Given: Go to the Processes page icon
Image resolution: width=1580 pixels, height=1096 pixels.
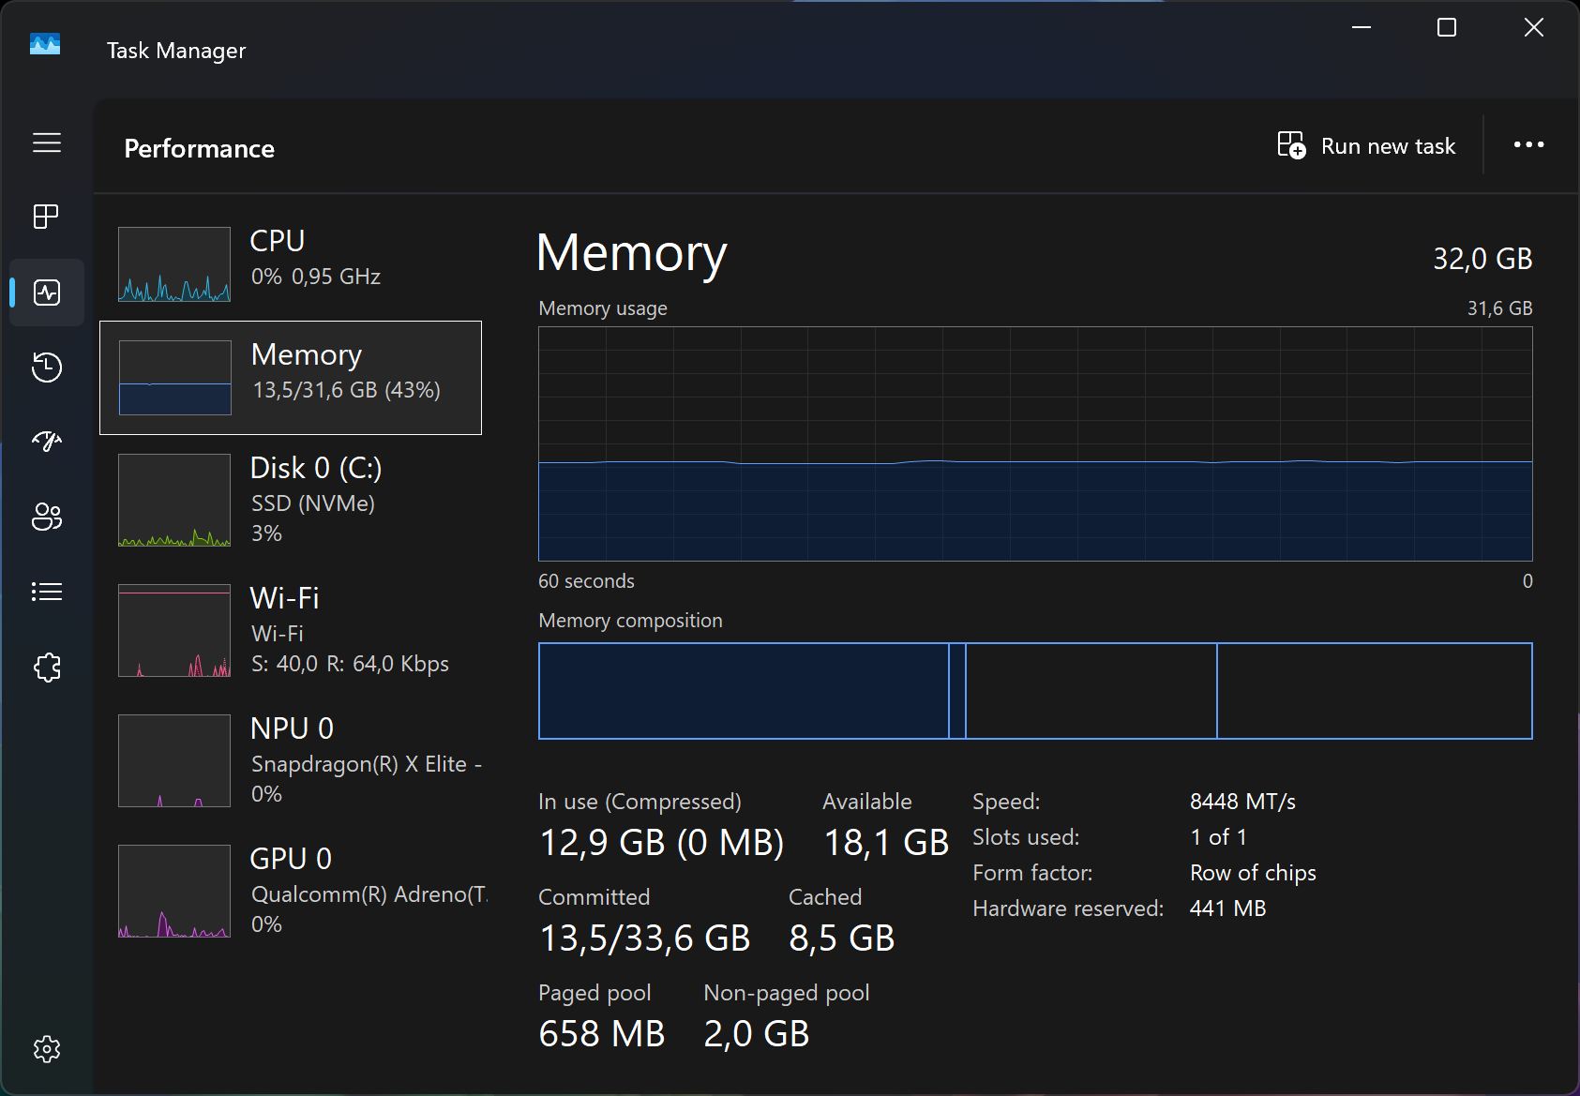Looking at the screenshot, I should pyautogui.click(x=47, y=217).
